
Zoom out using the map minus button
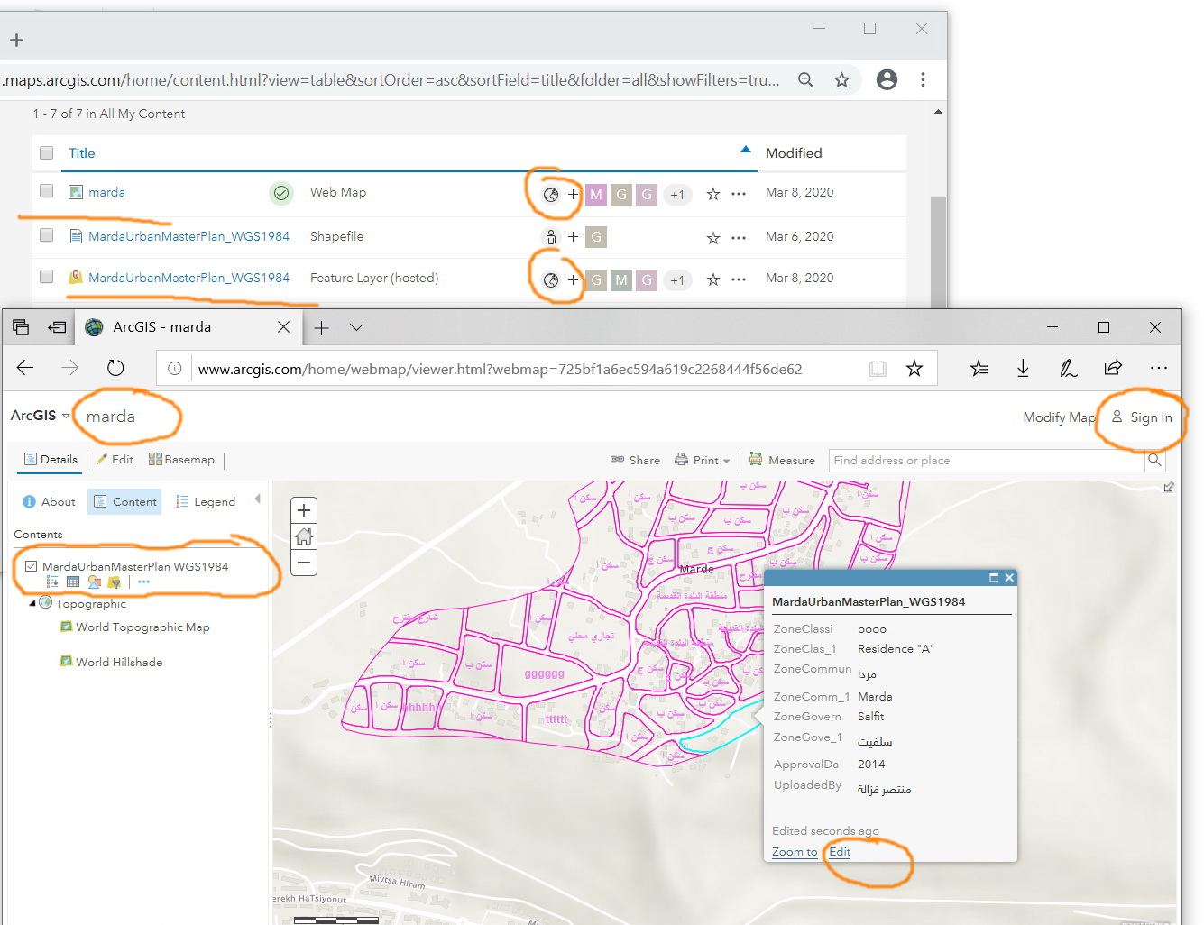[x=304, y=563]
